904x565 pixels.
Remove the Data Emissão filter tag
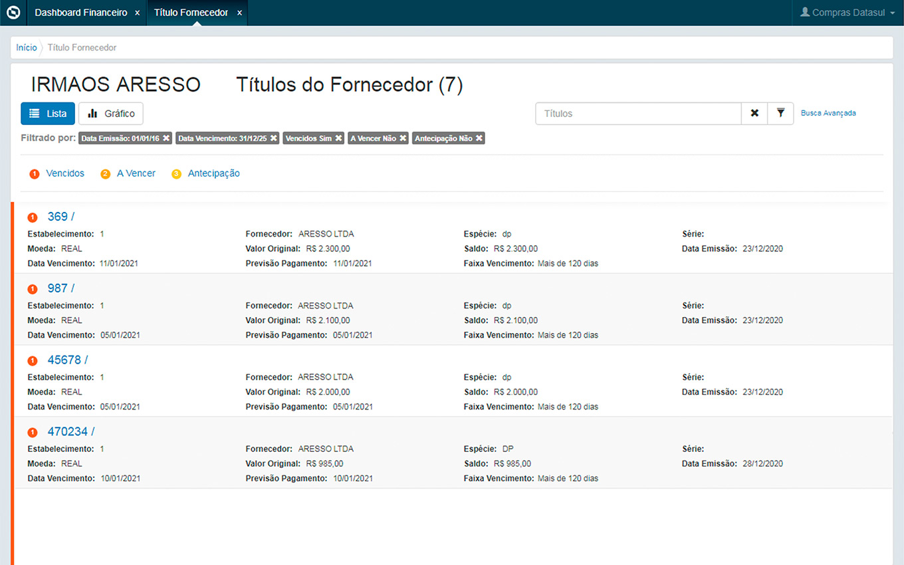[x=166, y=138]
